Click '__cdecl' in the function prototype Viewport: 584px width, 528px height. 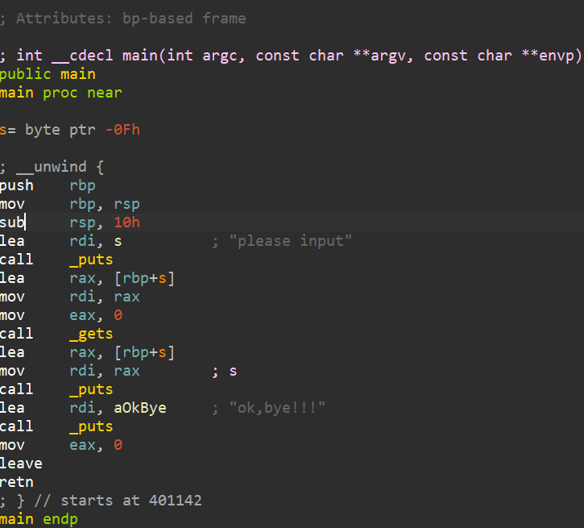click(82, 56)
